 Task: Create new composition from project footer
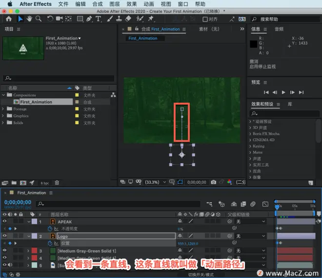pyautogui.click(x=23, y=183)
